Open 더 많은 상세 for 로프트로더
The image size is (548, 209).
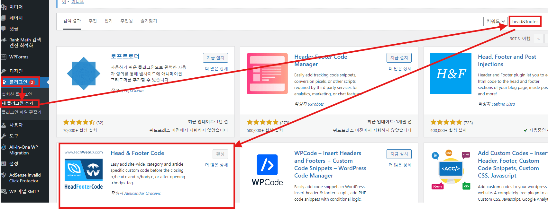tap(216, 69)
